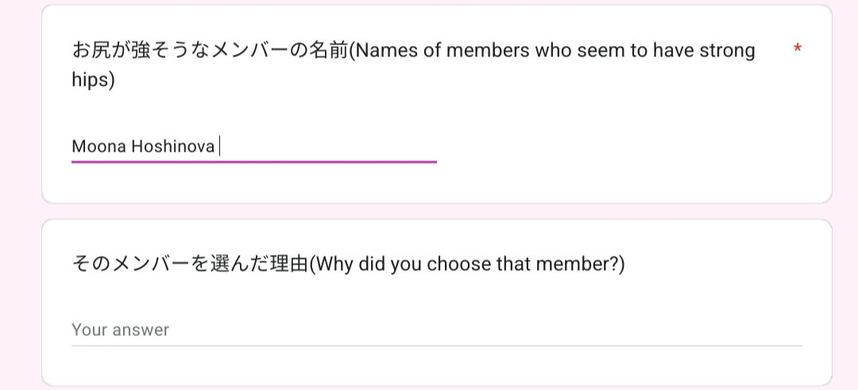Click the Japanese text そのメンバーを選んだ理由

click(189, 264)
